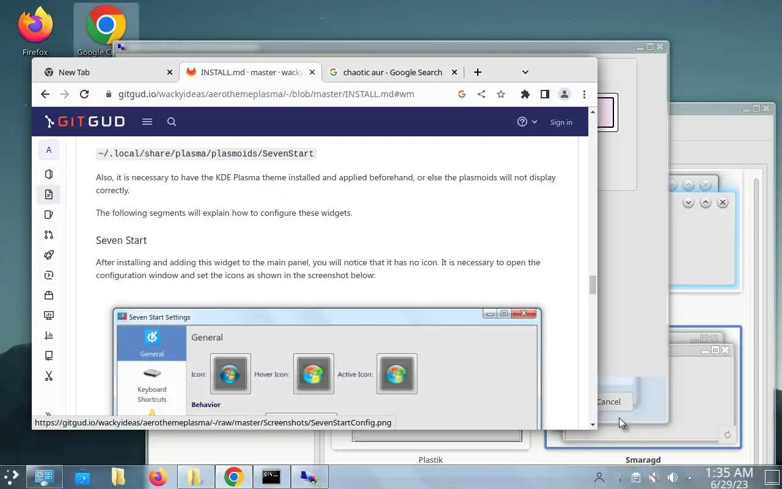Open Packages icon in GitGud sidebar
Screen dimensions: 782x489
(49, 295)
